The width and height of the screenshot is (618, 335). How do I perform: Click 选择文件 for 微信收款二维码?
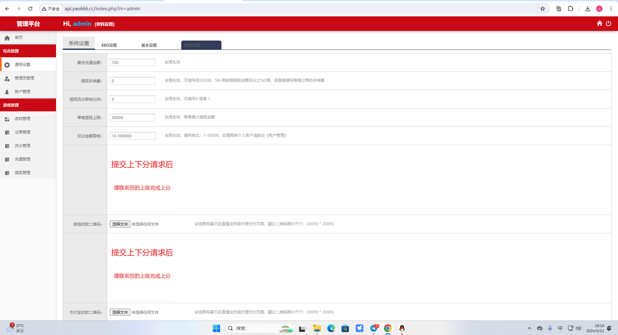point(120,224)
